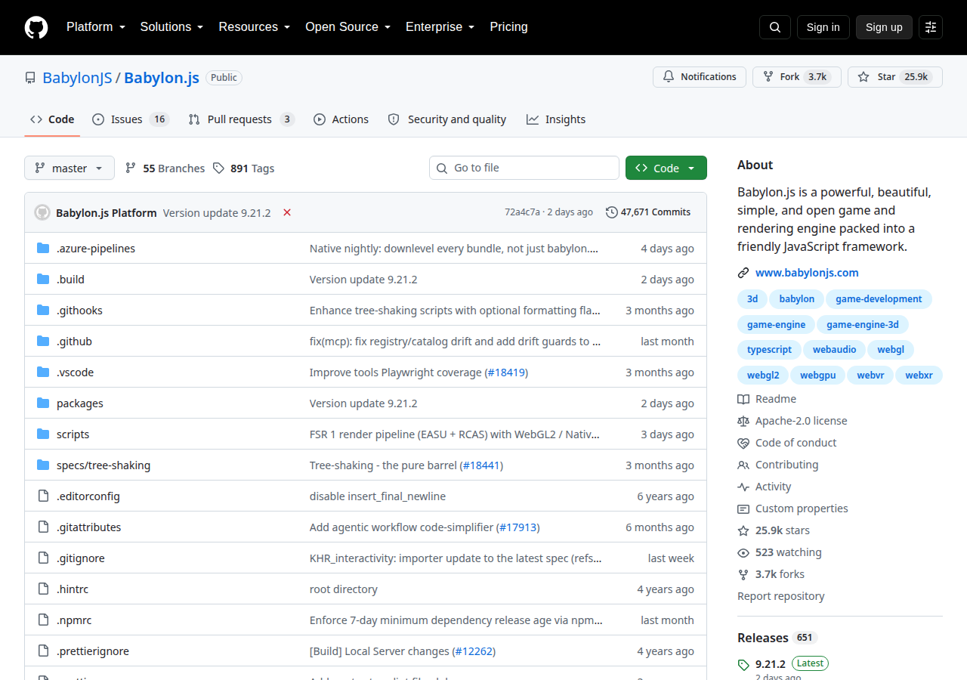The image size is (967, 680).
Task: Click the Babylon.js Platform avatar
Action: click(x=42, y=212)
